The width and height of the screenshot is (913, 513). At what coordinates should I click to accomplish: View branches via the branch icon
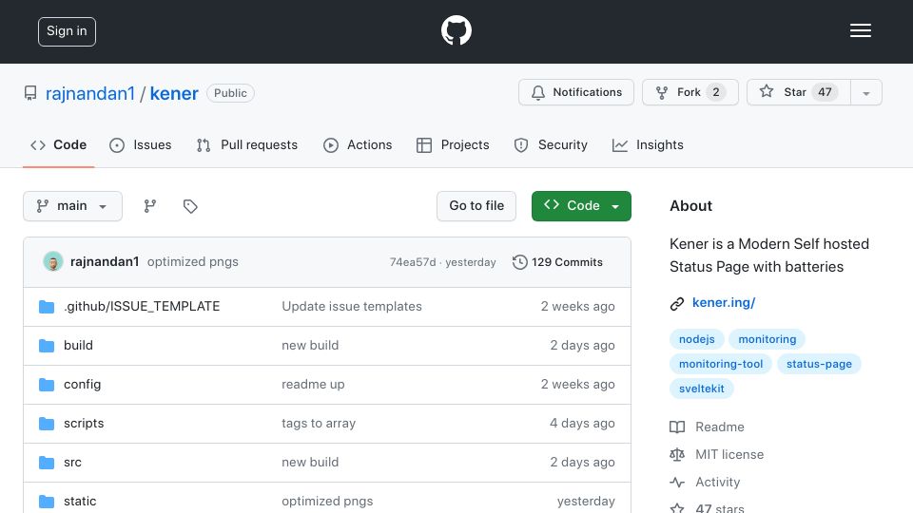tap(150, 206)
